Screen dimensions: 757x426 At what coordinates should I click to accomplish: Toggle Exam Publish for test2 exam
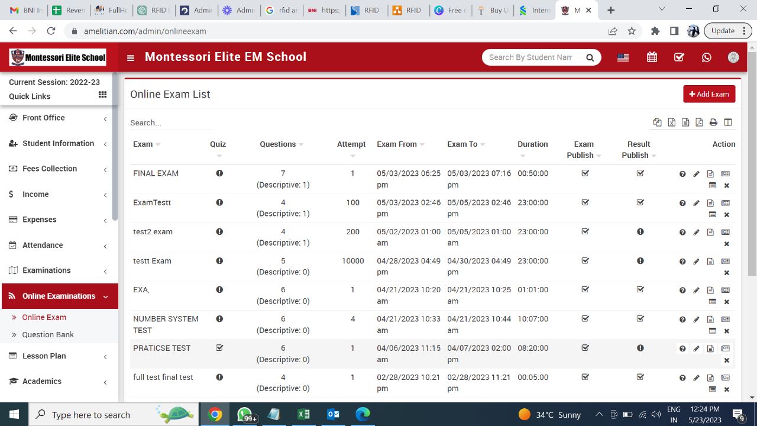[x=585, y=231]
